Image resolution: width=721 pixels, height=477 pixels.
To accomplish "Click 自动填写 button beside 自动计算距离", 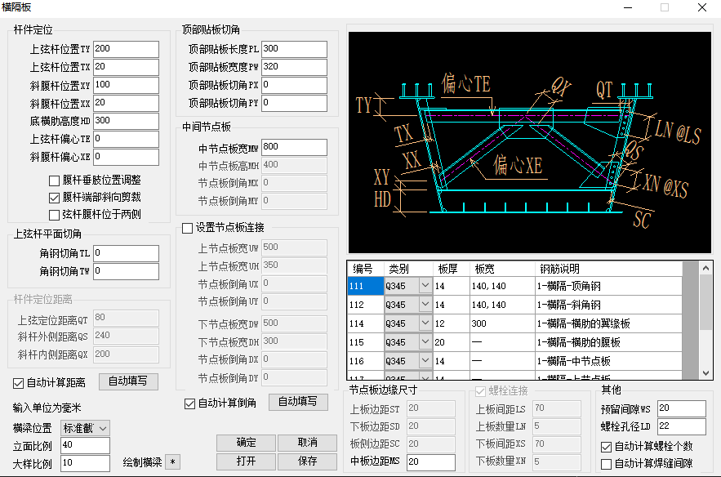I will (x=128, y=381).
